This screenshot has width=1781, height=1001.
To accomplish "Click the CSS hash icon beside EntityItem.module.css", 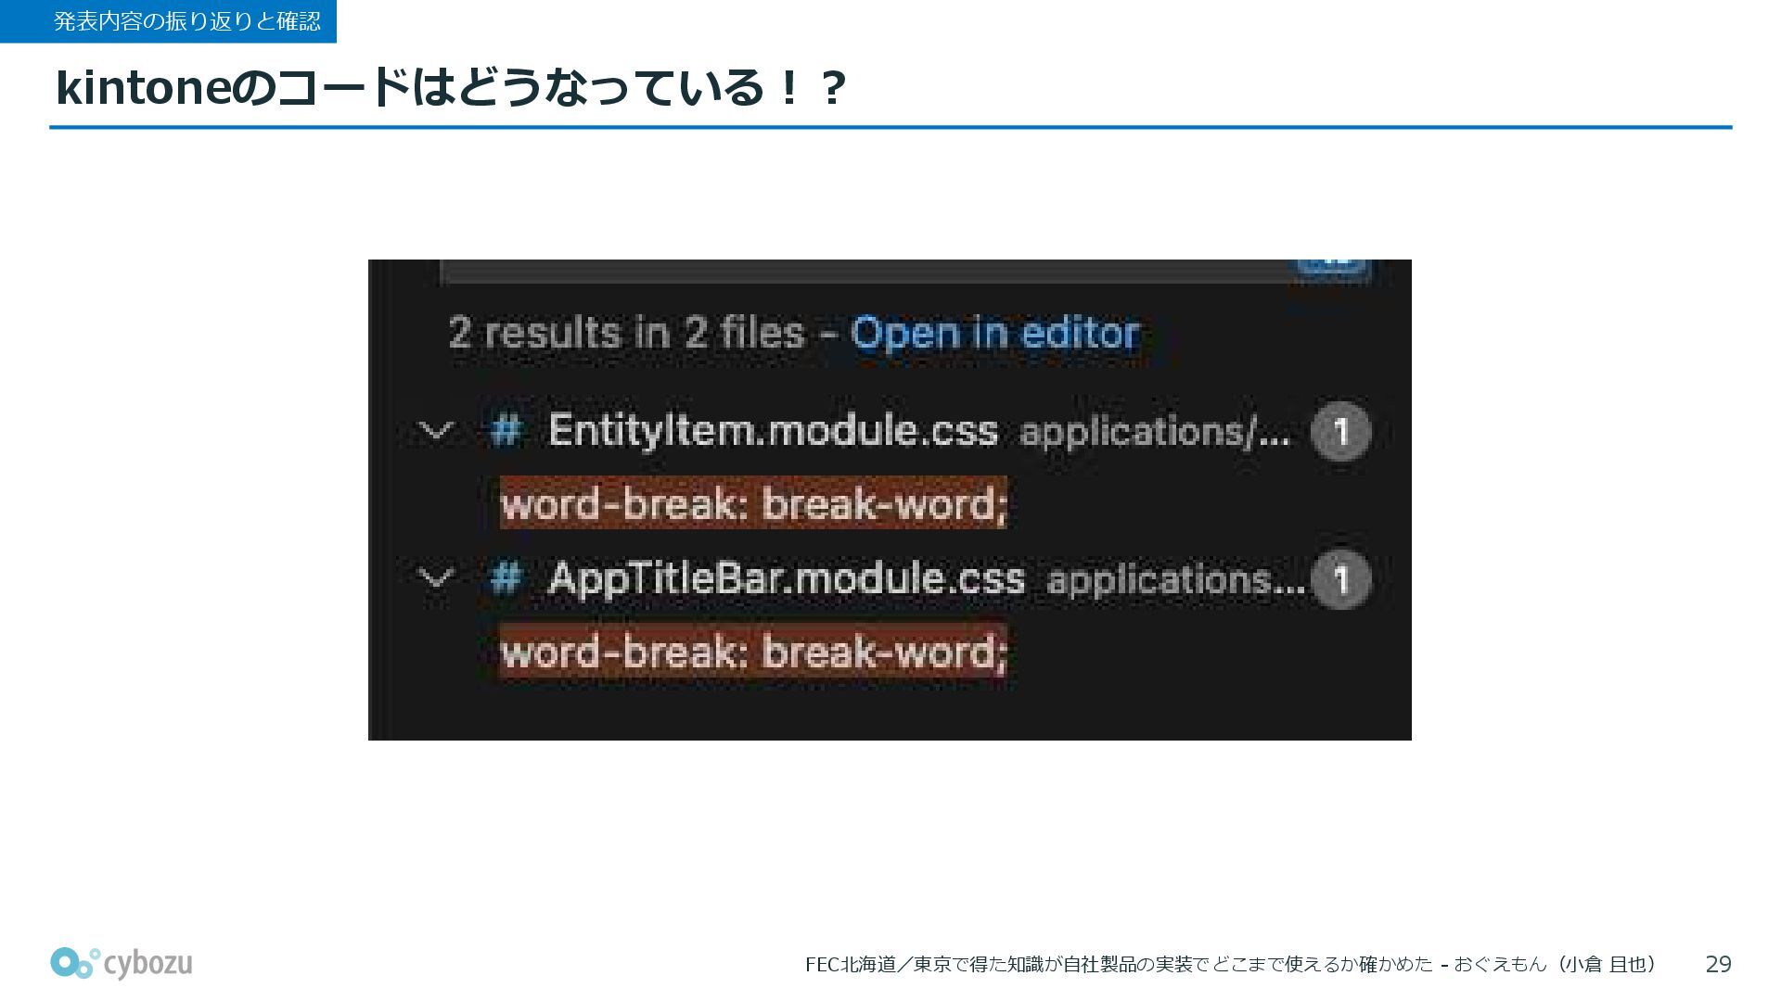I will click(506, 431).
